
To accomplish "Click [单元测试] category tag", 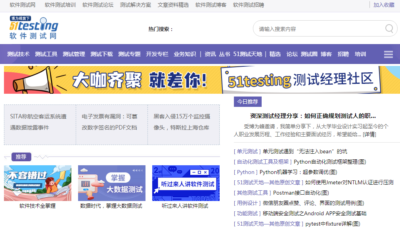I will point(247,151).
